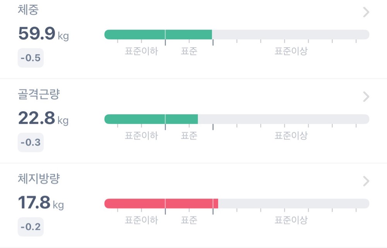Expand 골격근량 details chevron arrow
Screen dimensions: 387x248
click(x=366, y=96)
